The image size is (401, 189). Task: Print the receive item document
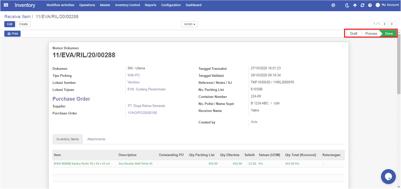tap(13, 34)
